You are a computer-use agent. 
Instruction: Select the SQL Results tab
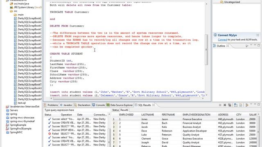coord(145,105)
